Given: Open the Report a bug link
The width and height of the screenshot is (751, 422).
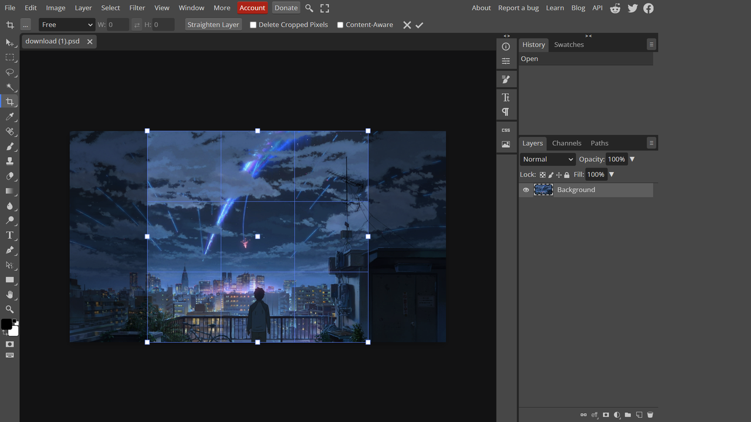Looking at the screenshot, I should (x=518, y=8).
